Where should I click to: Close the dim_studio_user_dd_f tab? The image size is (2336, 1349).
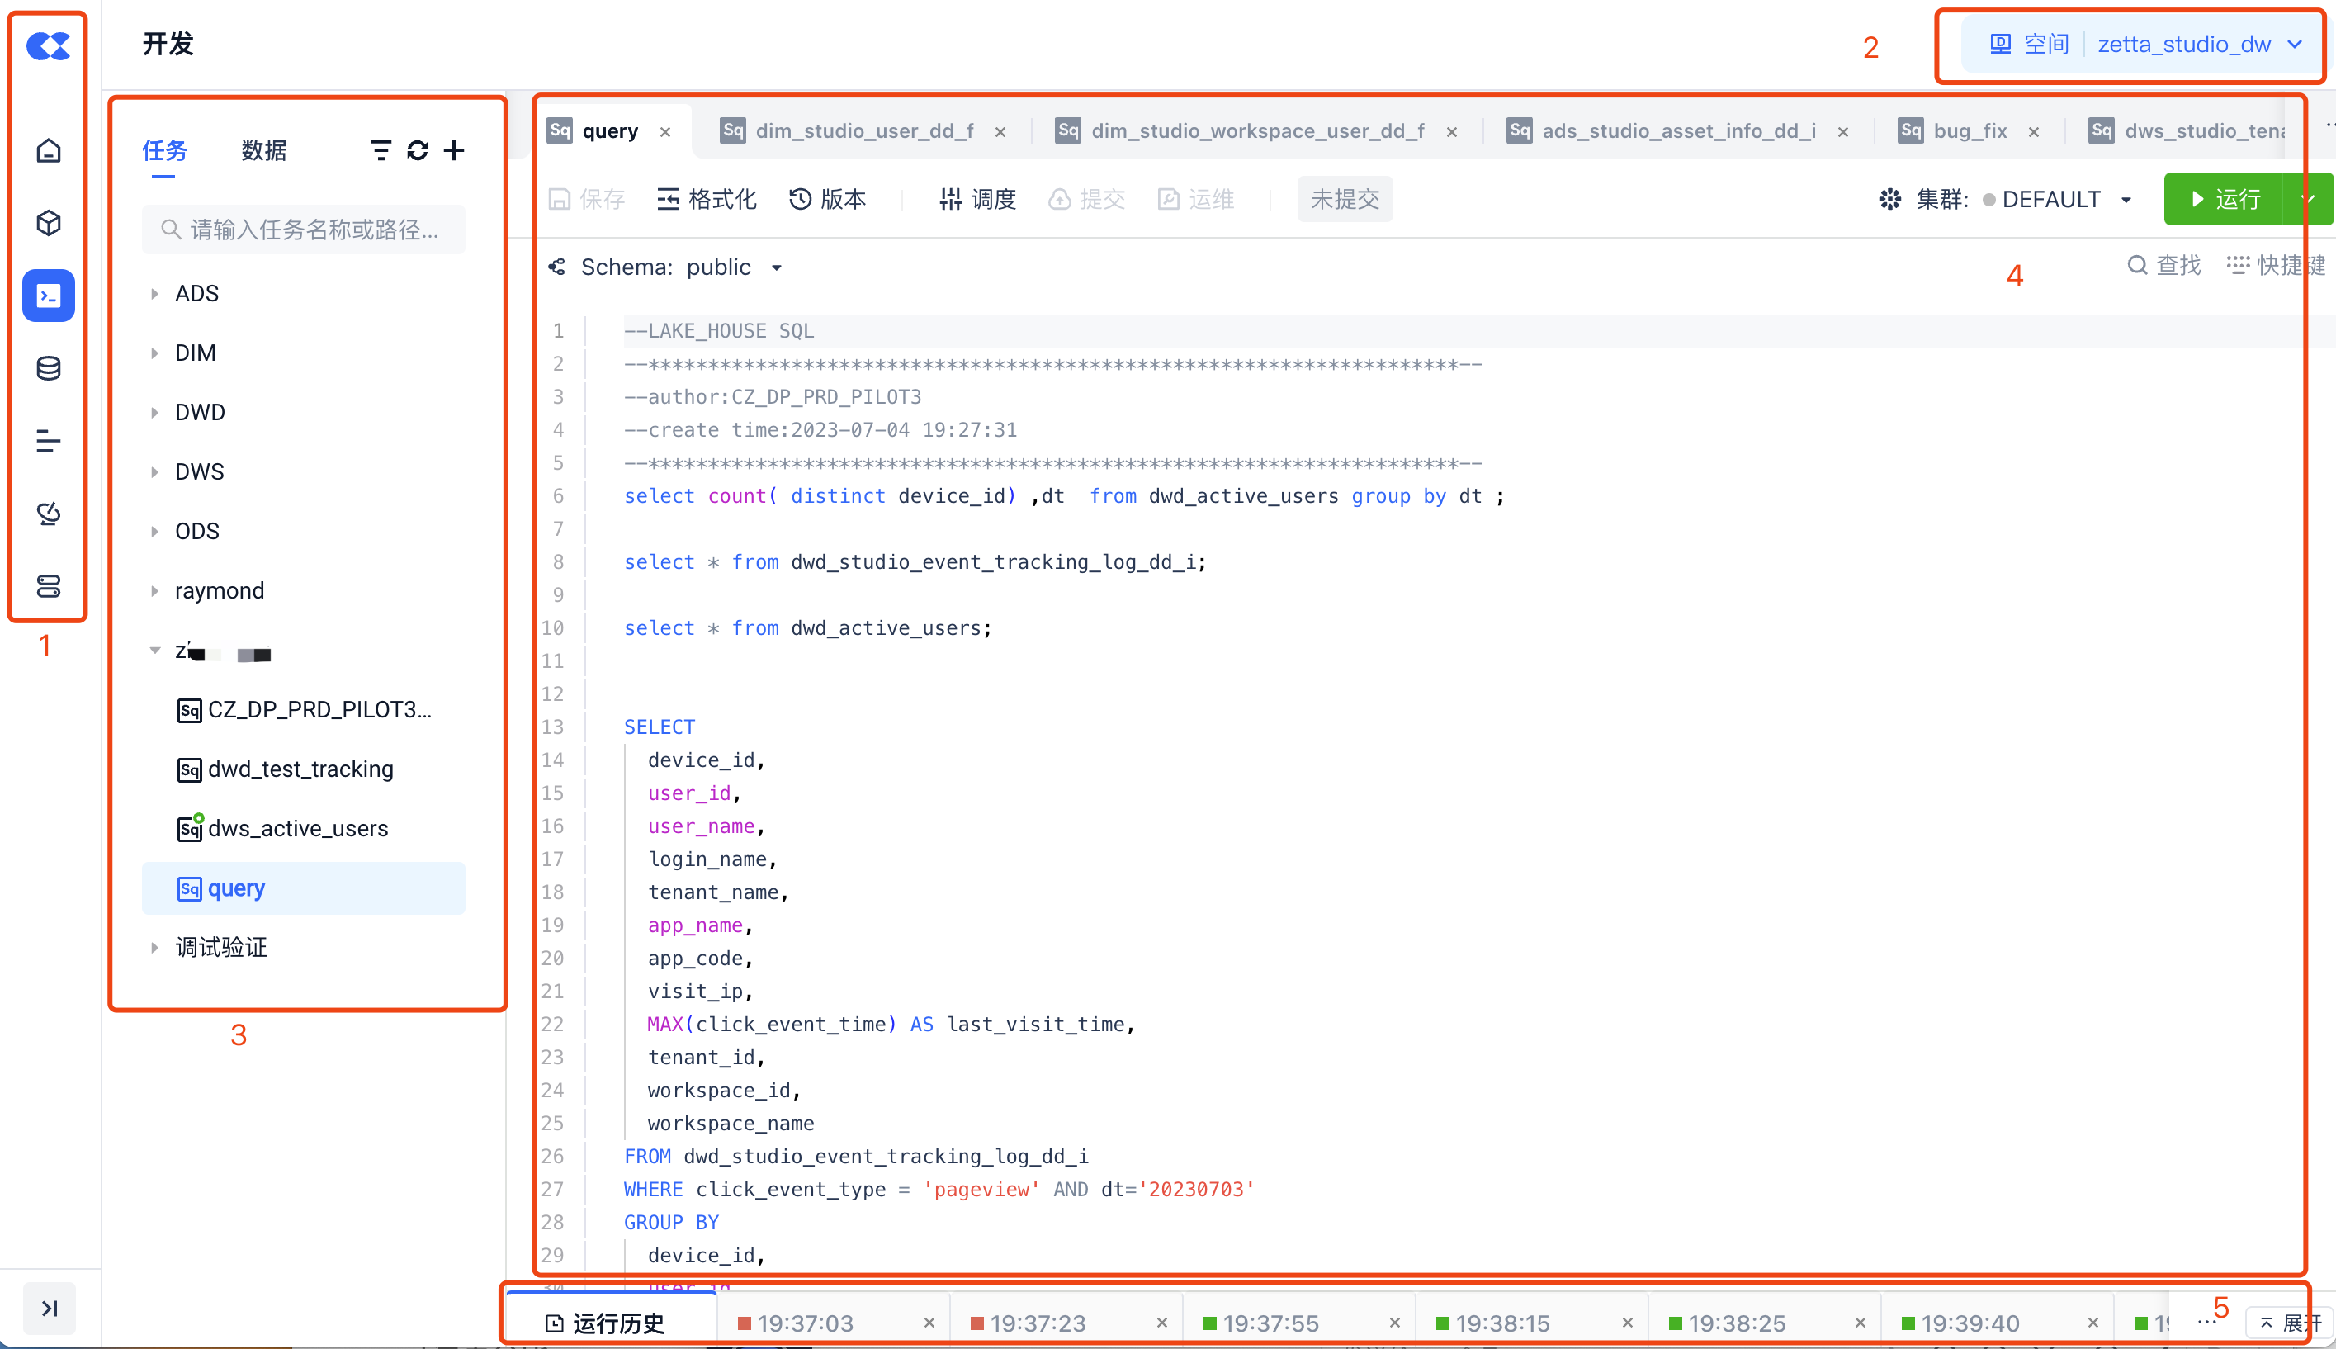1000,131
